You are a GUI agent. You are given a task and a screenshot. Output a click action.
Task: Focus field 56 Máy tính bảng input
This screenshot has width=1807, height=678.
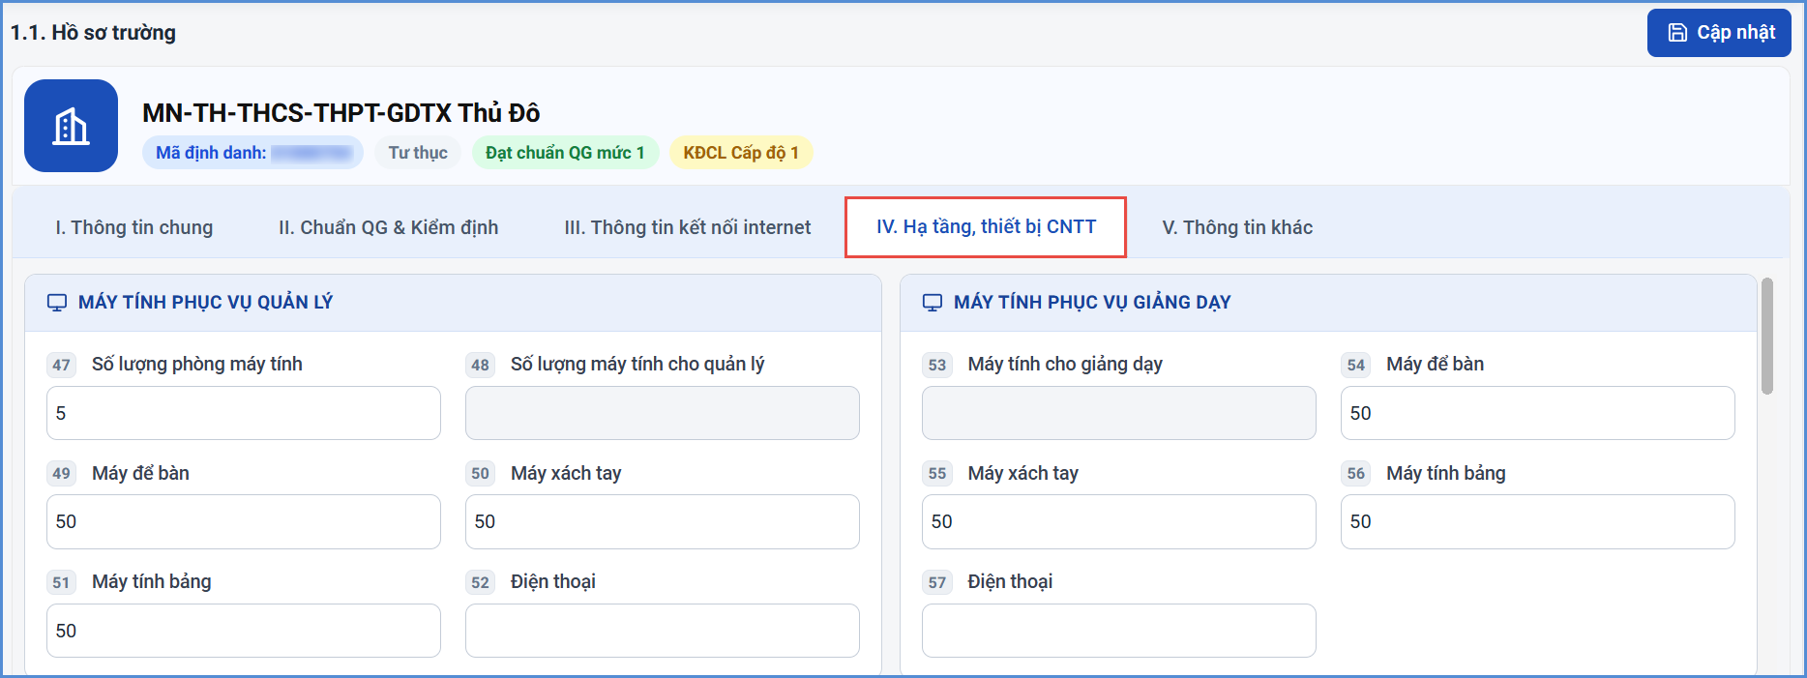(x=1538, y=521)
